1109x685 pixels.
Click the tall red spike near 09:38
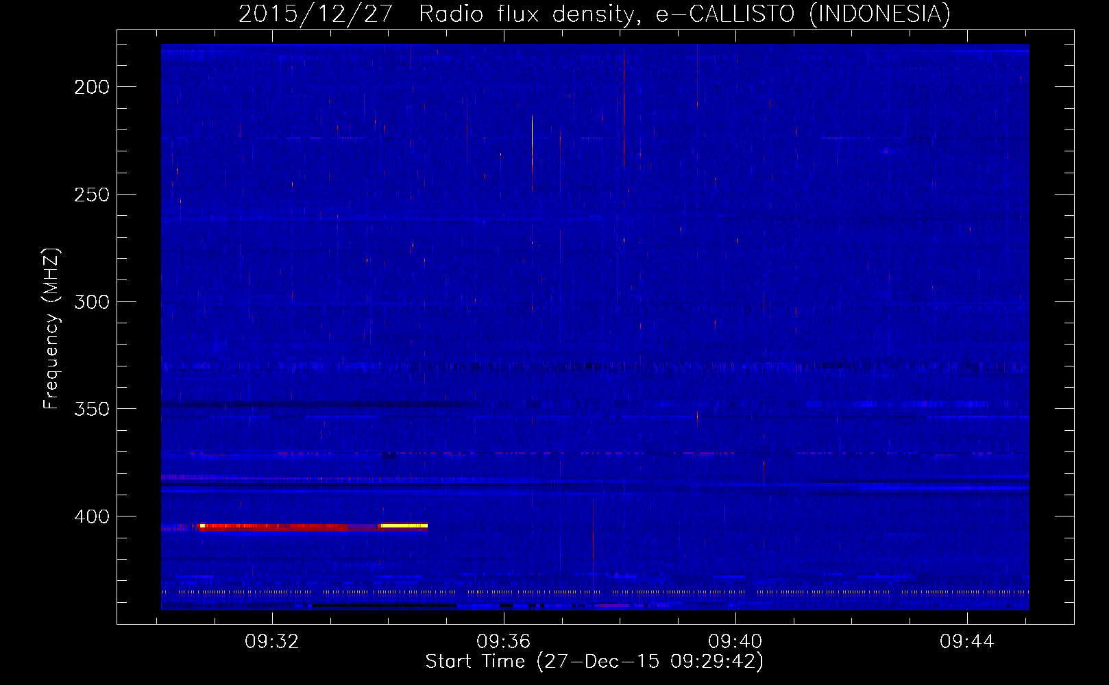624,108
